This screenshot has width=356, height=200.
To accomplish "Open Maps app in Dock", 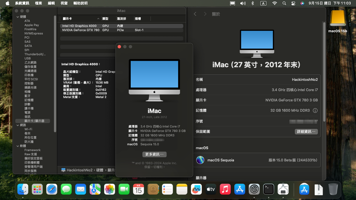I will [x=95, y=189].
